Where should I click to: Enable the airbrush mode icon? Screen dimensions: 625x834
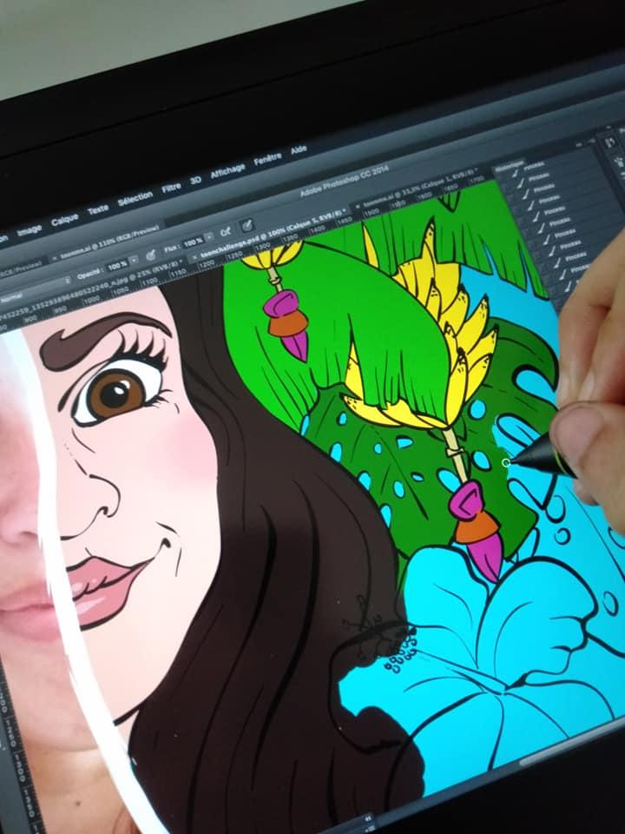226,232
